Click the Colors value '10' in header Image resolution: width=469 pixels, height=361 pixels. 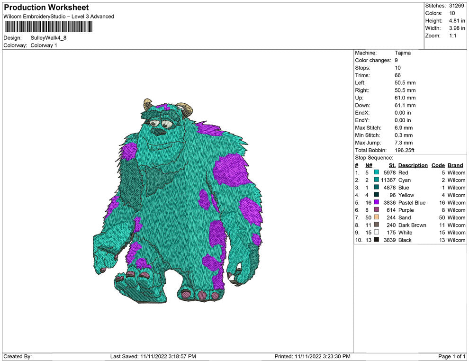[x=452, y=13]
